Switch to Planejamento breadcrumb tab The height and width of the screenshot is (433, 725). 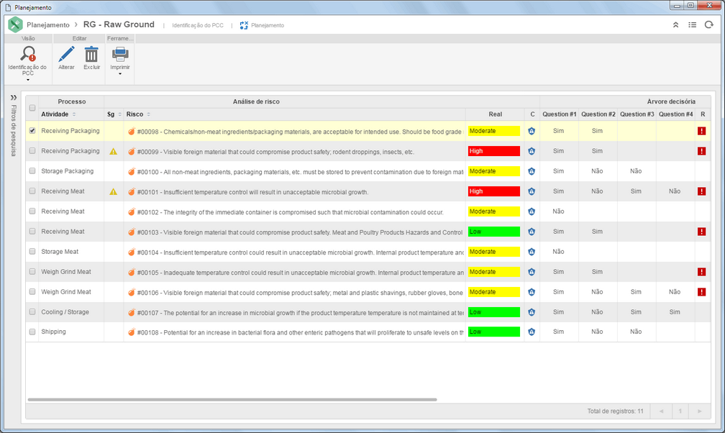coord(268,25)
